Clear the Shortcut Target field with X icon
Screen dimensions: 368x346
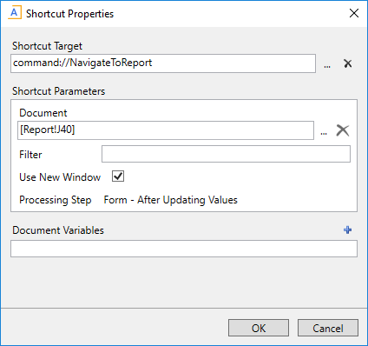(x=348, y=63)
